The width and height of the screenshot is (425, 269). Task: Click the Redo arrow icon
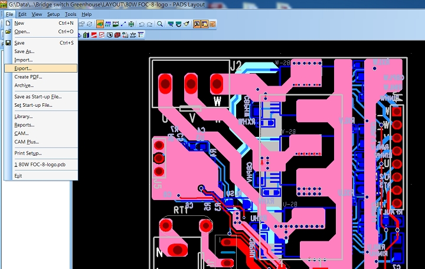coord(149,24)
